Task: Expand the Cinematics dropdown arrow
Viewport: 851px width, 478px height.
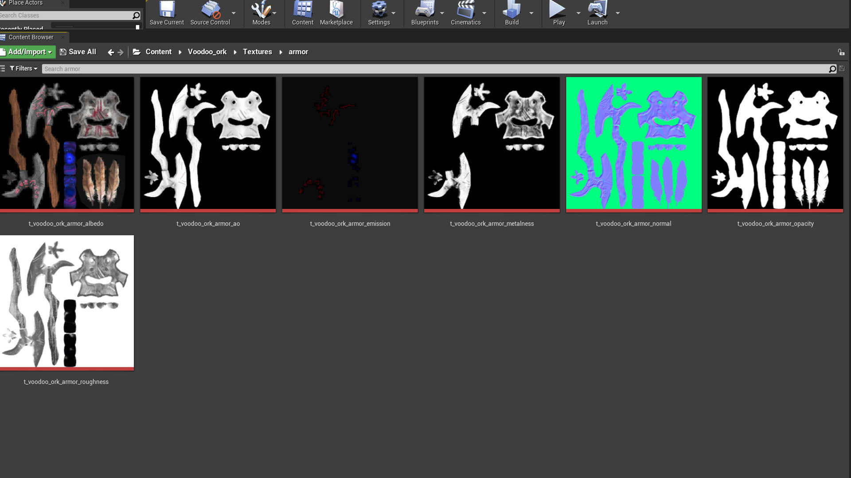Action: pos(484,13)
